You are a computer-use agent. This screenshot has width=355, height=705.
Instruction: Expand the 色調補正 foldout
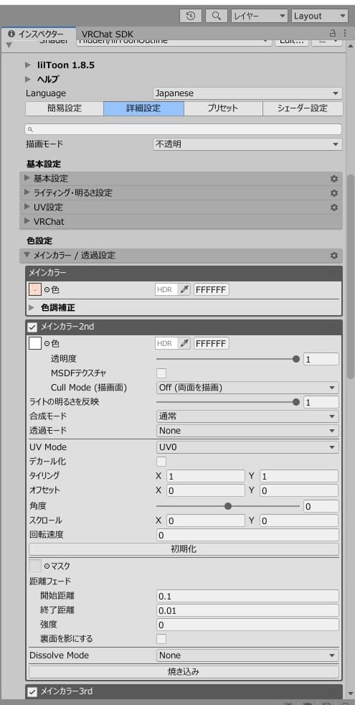(x=32, y=308)
